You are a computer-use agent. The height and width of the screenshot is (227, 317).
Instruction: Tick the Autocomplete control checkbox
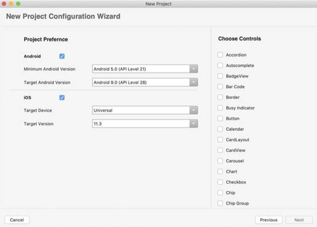(x=220, y=66)
